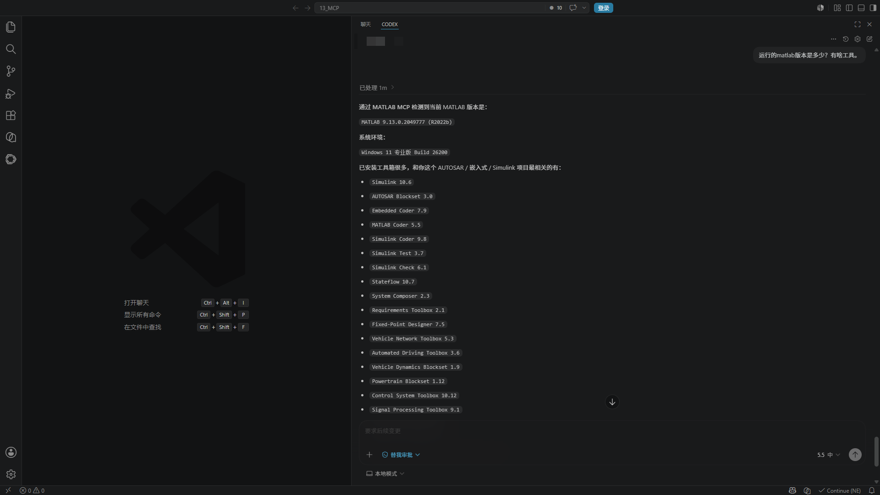
Task: Click the Windows 11 专业版 Build 26200 text
Action: tap(404, 152)
